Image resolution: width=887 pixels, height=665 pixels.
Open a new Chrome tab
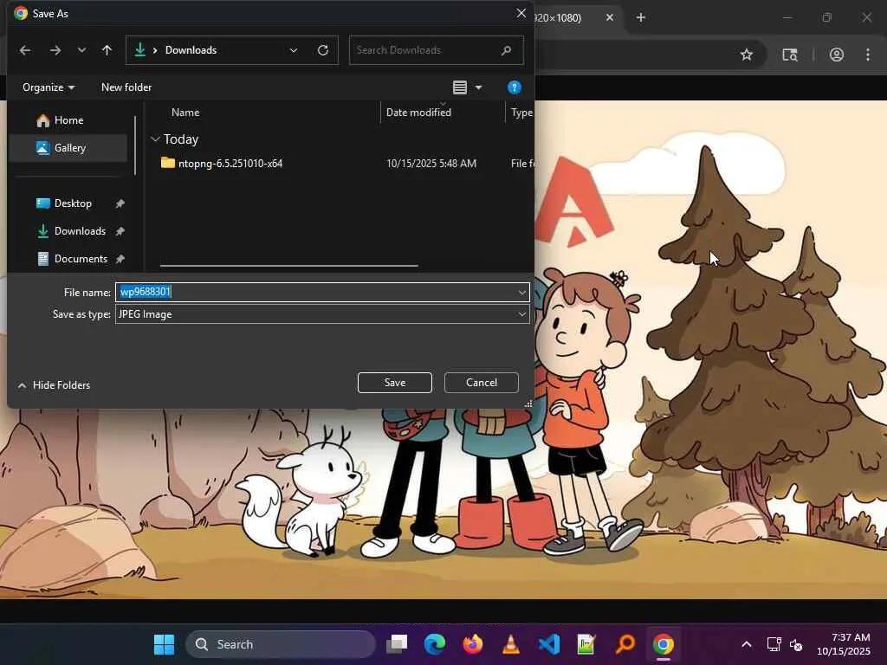click(x=640, y=17)
